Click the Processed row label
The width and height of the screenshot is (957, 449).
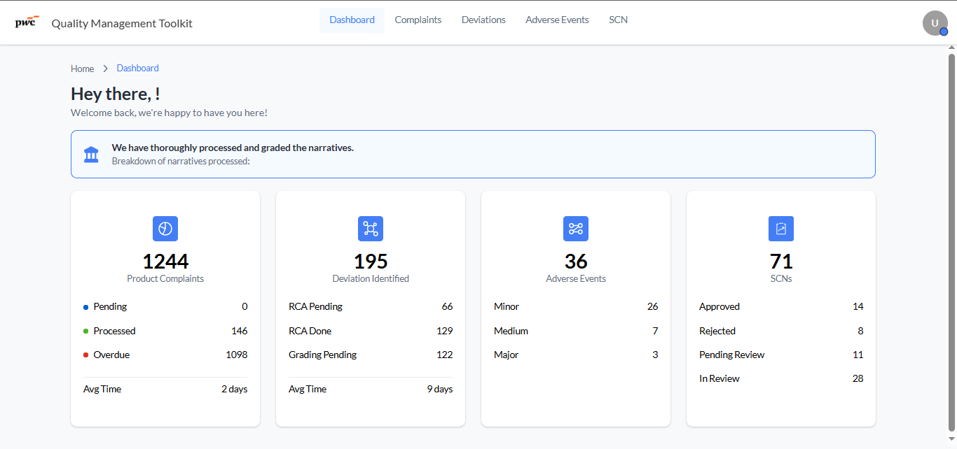click(114, 331)
